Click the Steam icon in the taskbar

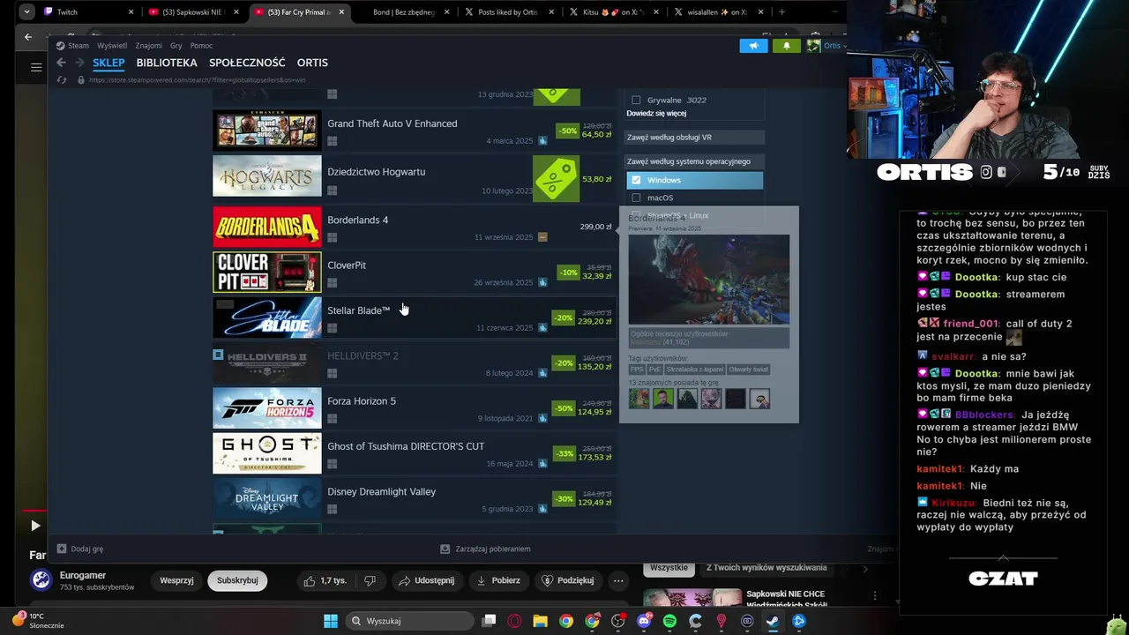point(773,621)
